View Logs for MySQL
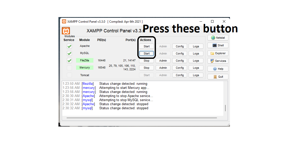Screen dimensions: 294x165 196,53
